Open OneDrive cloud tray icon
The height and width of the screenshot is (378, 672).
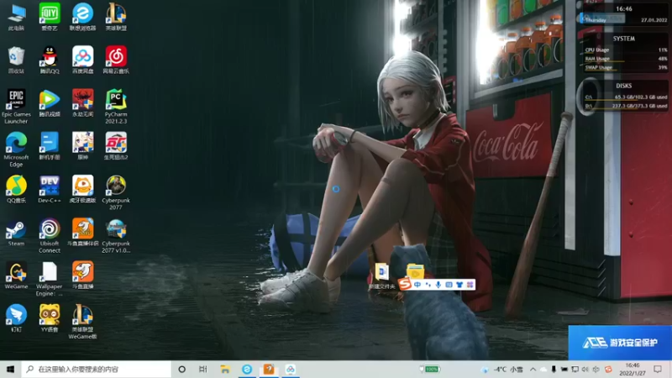pos(543,369)
